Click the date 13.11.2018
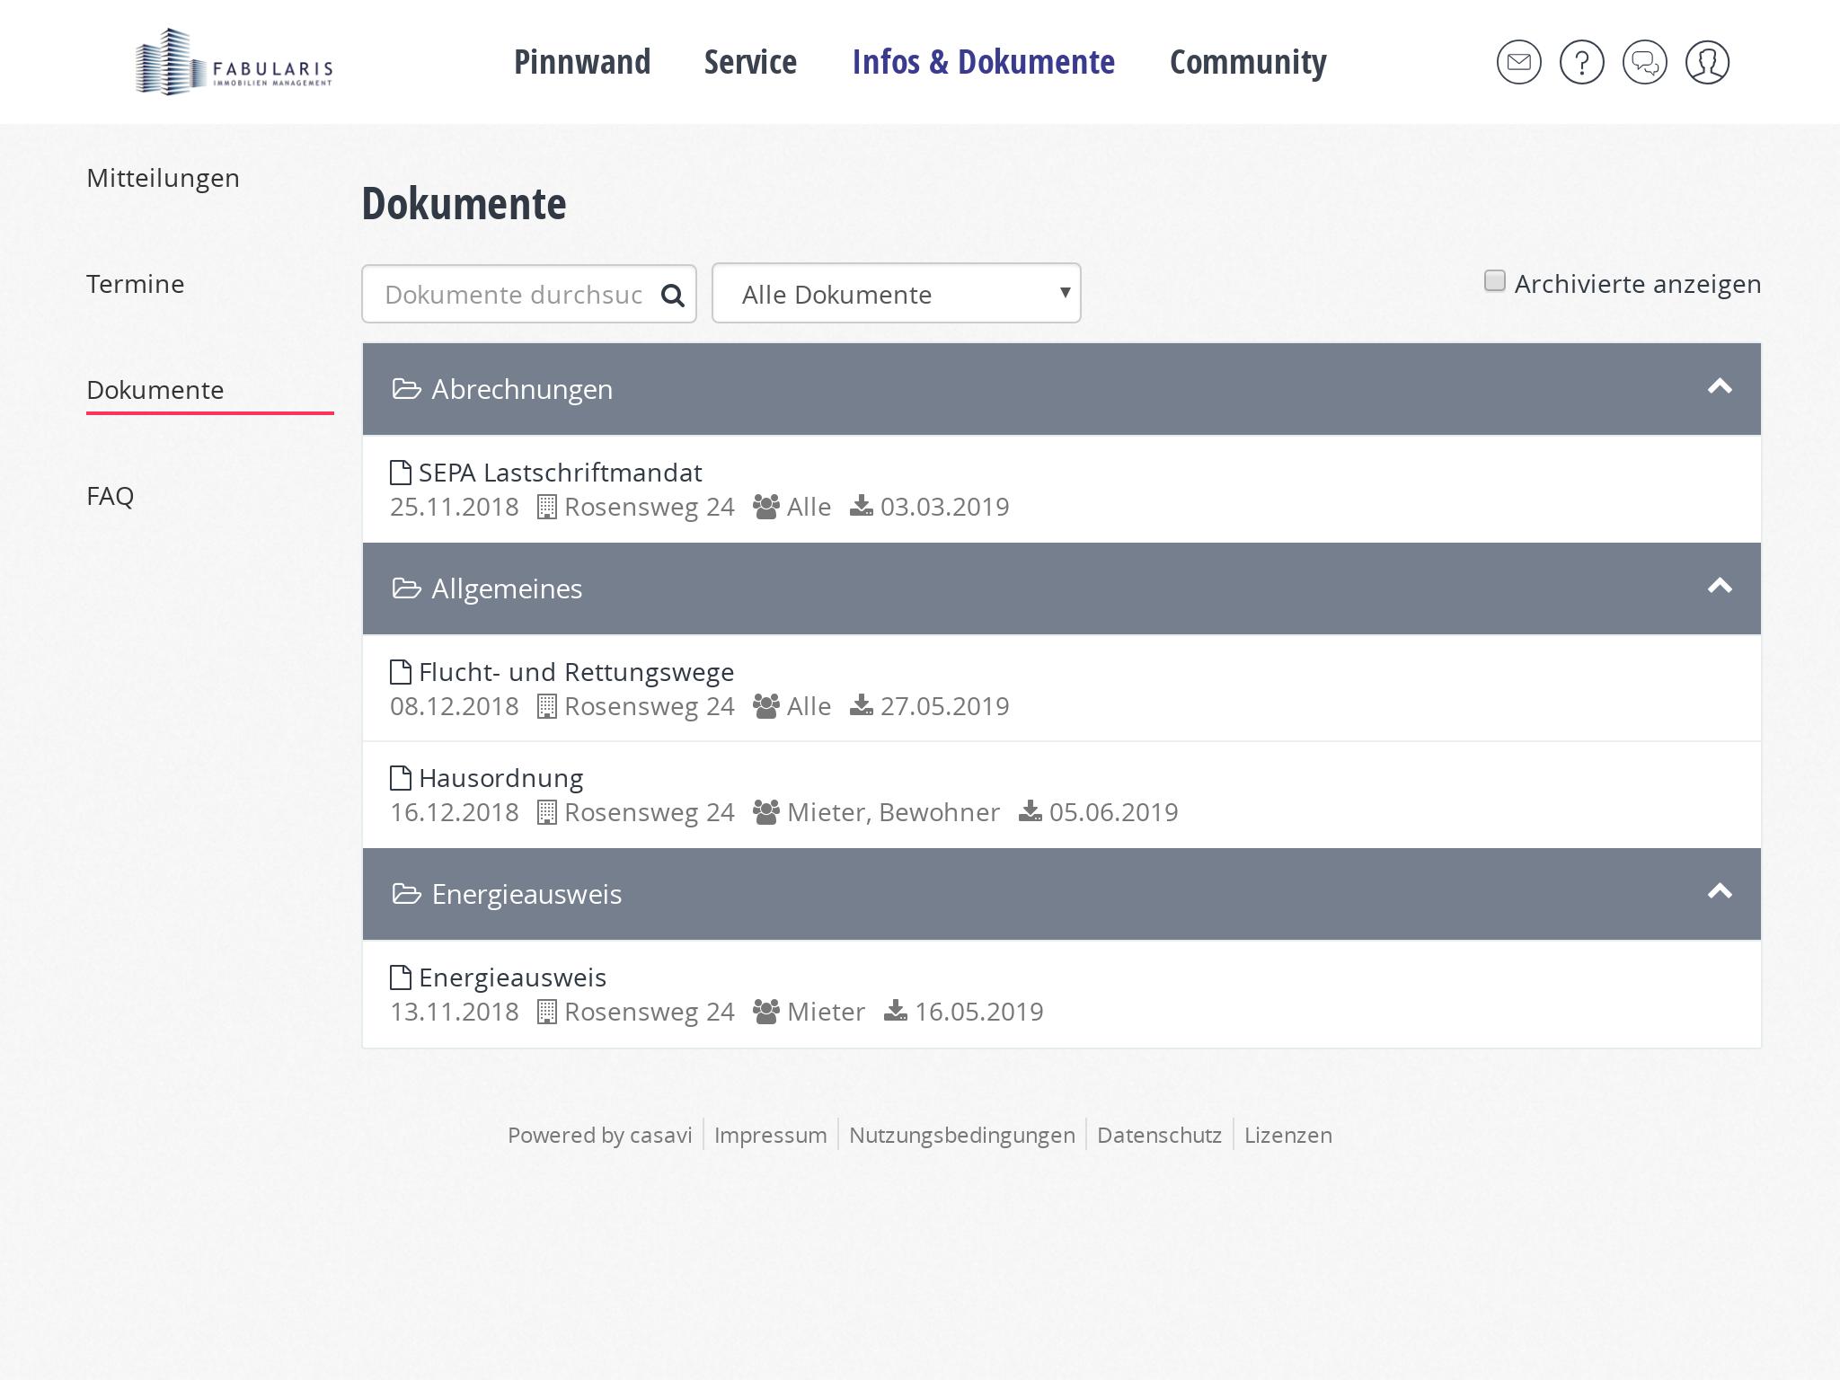Screen dimensions: 1840x1380 (455, 1012)
